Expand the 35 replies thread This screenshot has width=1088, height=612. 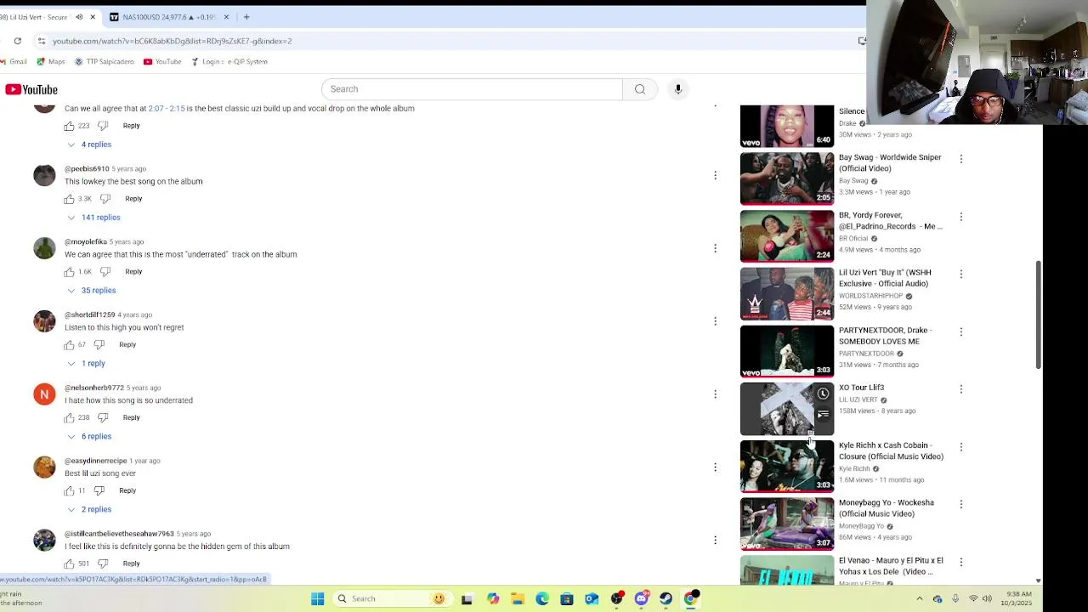(92, 291)
